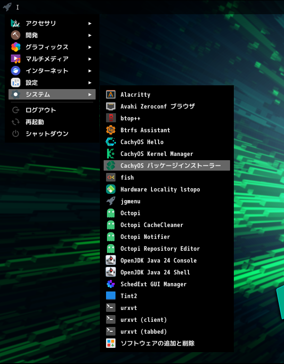Click the fish shell icon
284x364 pixels.
[x=111, y=177]
